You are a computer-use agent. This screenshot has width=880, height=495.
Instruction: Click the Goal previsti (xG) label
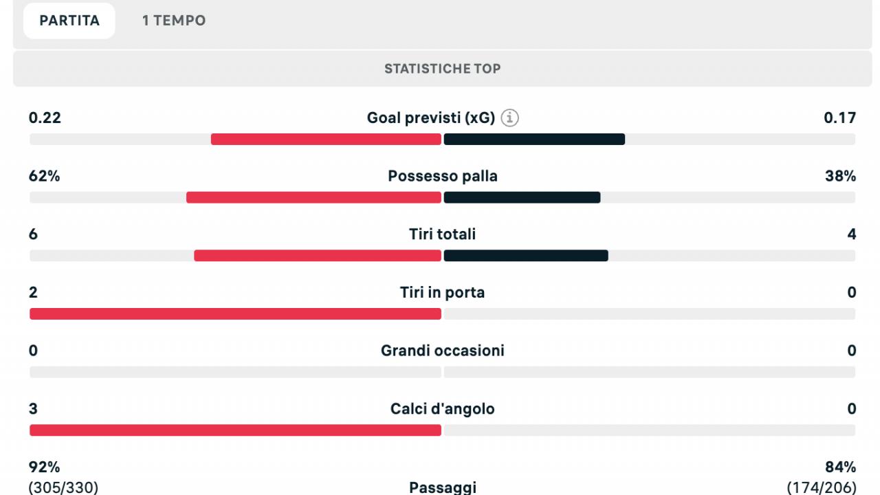[x=431, y=118]
